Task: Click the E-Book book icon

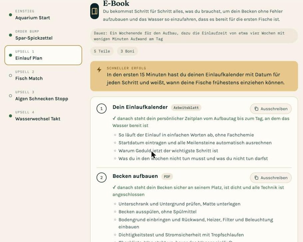Action: pos(95,11)
